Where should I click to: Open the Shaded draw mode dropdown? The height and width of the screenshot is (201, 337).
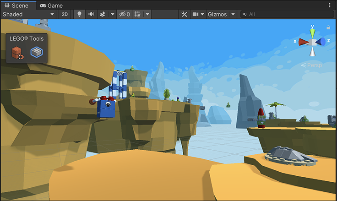pos(28,14)
